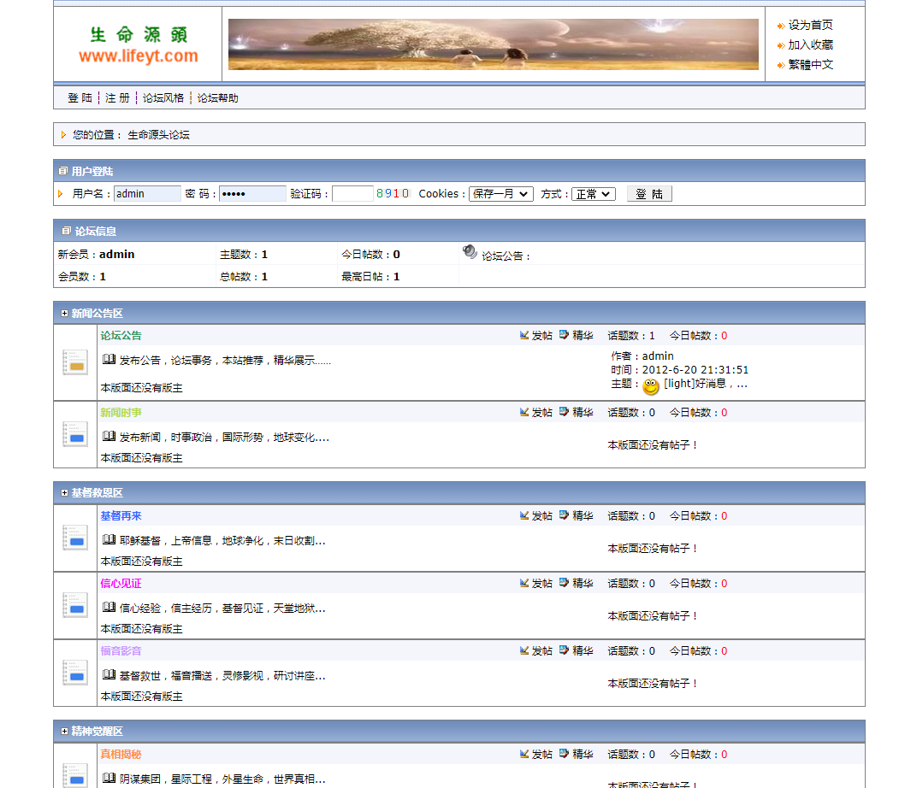Click the 发帖 icon in 福音影音 row
Image resolution: width=899 pixels, height=788 pixels.
(x=524, y=650)
